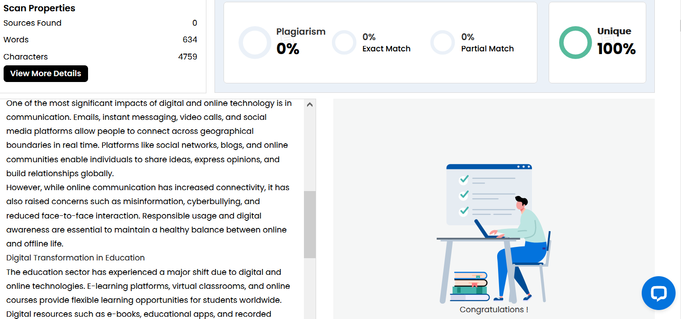Image resolution: width=681 pixels, height=319 pixels.
Task: Click the Exact Match circle indicator
Action: (344, 43)
